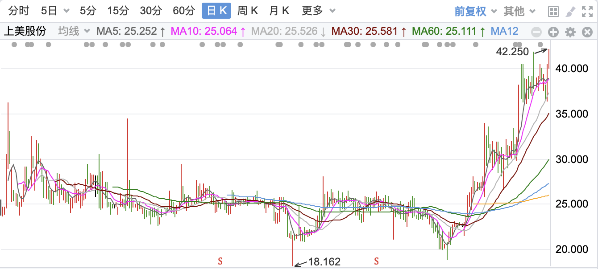Open the 均线 indicator type dropdown
This screenshot has width=598, height=269.
74,31
